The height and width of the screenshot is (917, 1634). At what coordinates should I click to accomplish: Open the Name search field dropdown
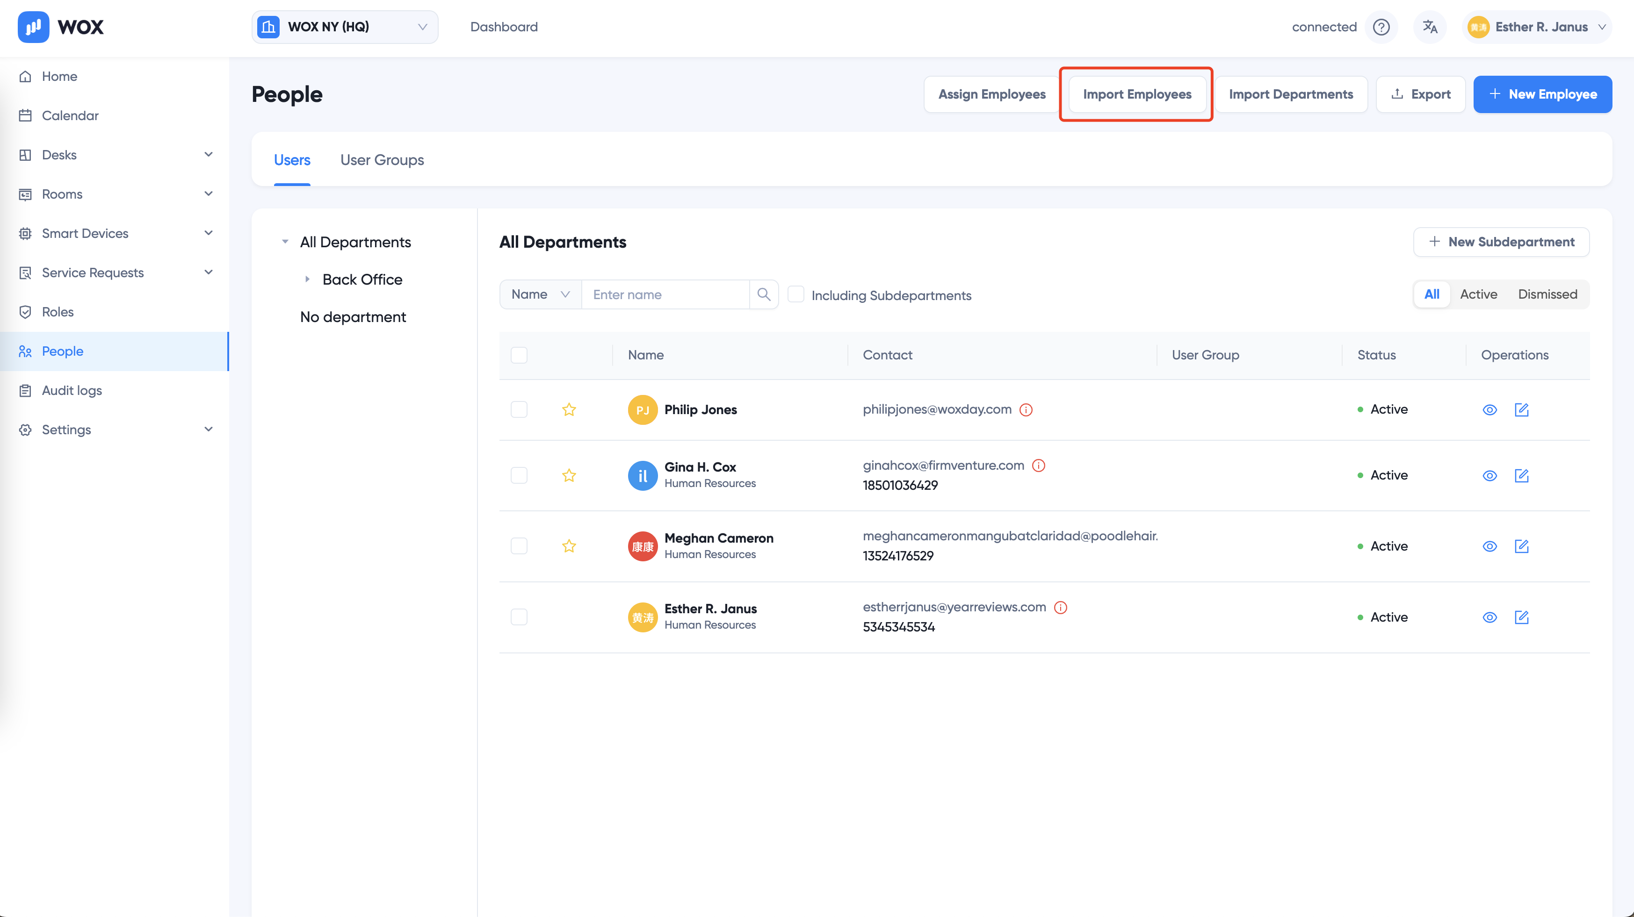click(541, 294)
